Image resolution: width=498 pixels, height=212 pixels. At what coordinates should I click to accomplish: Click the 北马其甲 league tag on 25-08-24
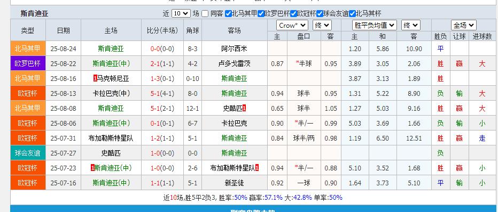pyautogui.click(x=28, y=48)
